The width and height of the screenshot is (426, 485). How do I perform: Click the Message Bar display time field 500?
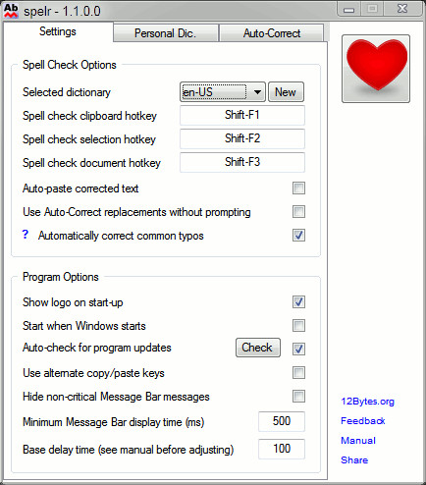pyautogui.click(x=282, y=421)
